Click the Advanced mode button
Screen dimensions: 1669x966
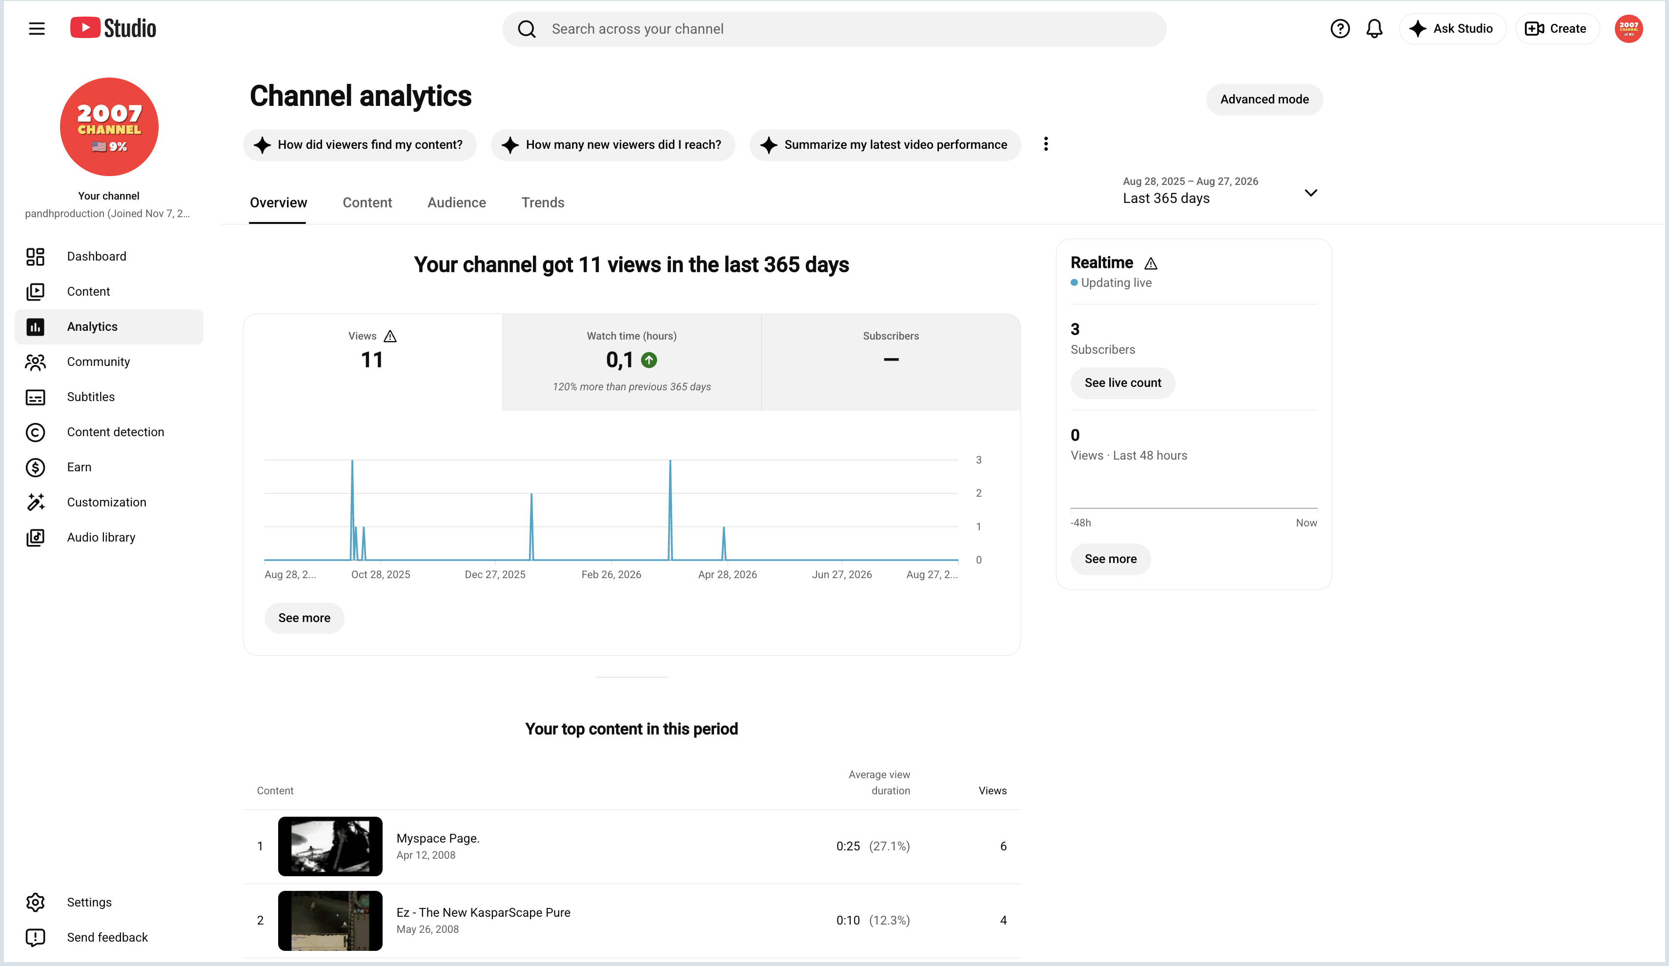pos(1264,100)
